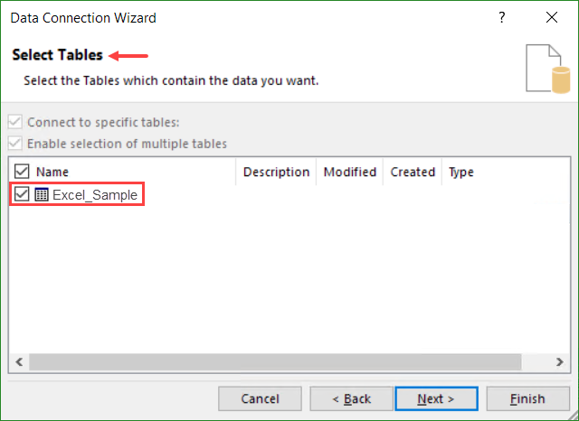This screenshot has height=421, width=579.
Task: Toggle the select-all Name header checkbox
Action: [x=23, y=172]
